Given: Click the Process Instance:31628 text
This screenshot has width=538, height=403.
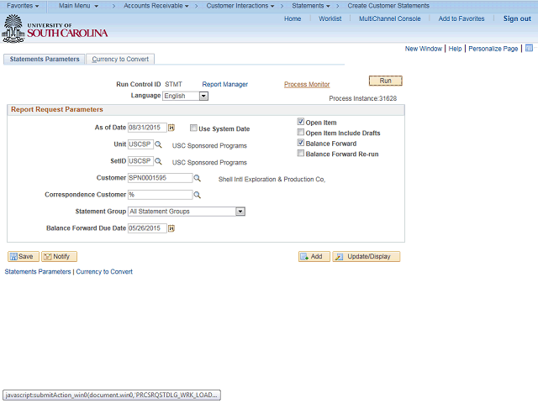Looking at the screenshot, I should [362, 98].
